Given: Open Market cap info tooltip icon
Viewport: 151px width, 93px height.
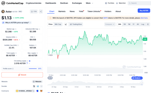Looking at the screenshot, I should click(x=16, y=29).
